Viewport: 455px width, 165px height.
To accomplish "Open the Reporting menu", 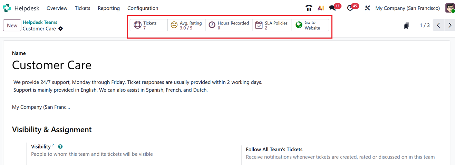I will click(x=109, y=8).
